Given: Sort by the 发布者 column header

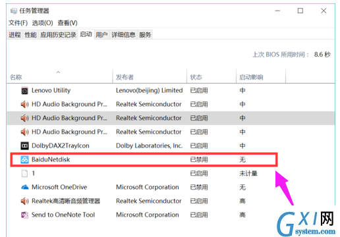Looking at the screenshot, I should (150, 77).
